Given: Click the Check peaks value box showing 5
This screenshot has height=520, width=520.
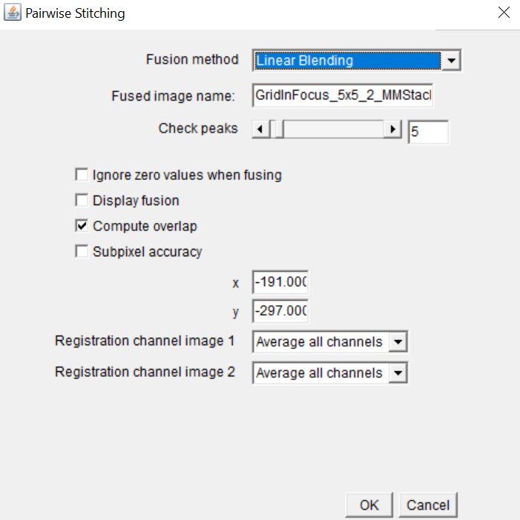Looking at the screenshot, I should (x=428, y=132).
